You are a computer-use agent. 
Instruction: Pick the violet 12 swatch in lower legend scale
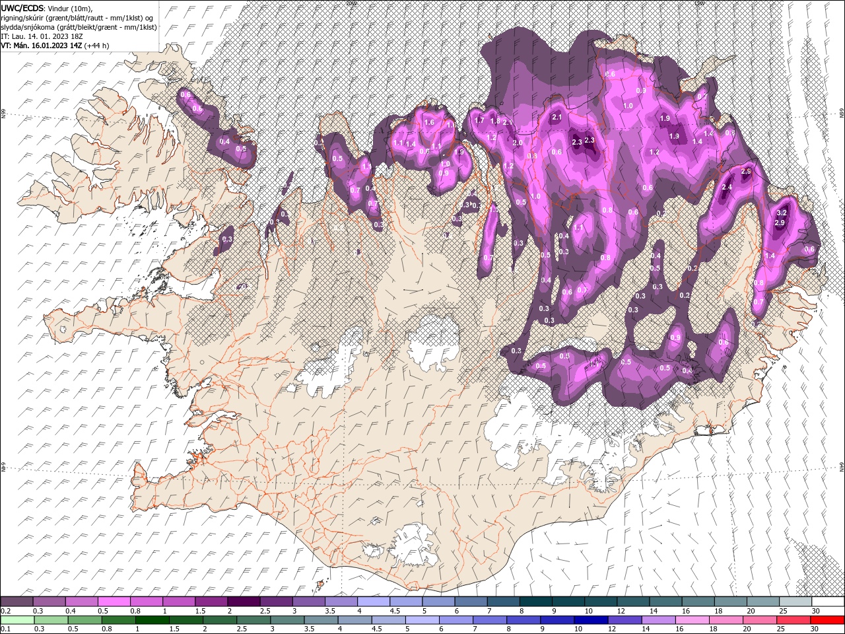[624, 620]
